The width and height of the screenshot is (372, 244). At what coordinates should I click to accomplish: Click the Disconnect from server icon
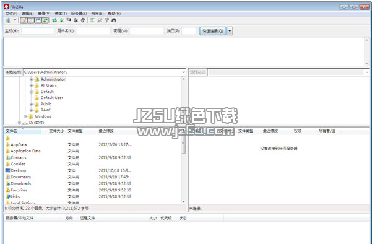pyautogui.click(x=76, y=20)
